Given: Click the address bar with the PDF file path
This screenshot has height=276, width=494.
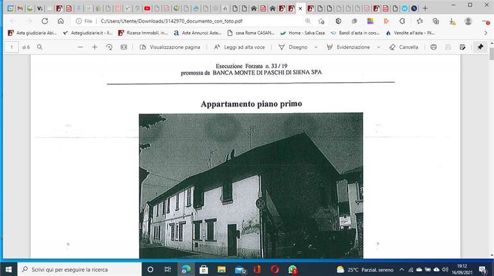Looking at the screenshot, I should click(x=171, y=21).
